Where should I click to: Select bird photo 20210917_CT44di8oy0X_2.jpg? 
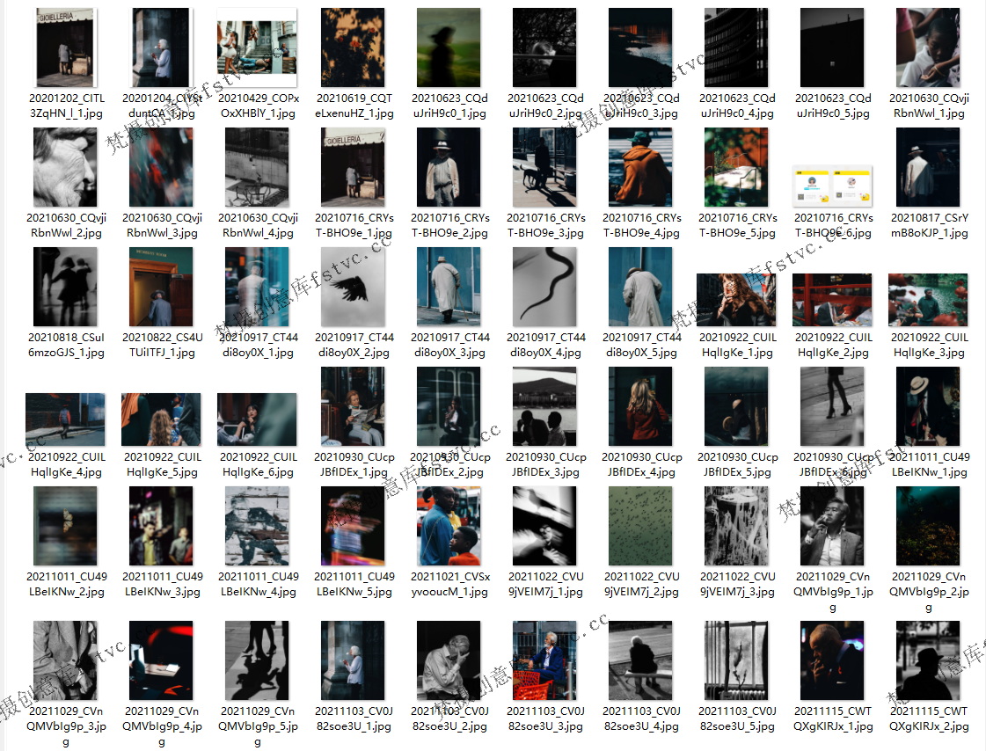click(x=353, y=287)
